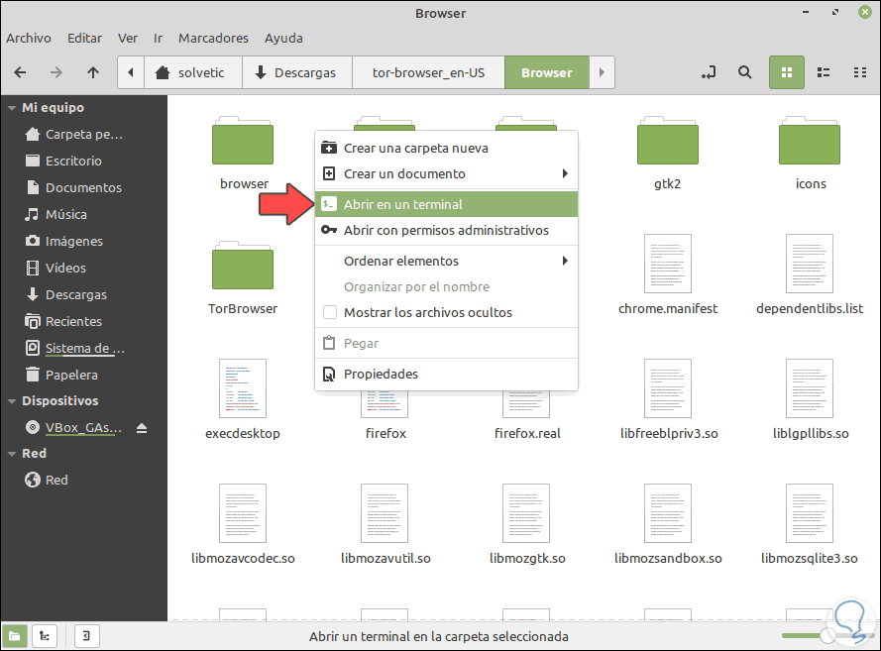Choose Abrir con permisos administrativos
Screen dimensions: 881x651
pos(446,230)
